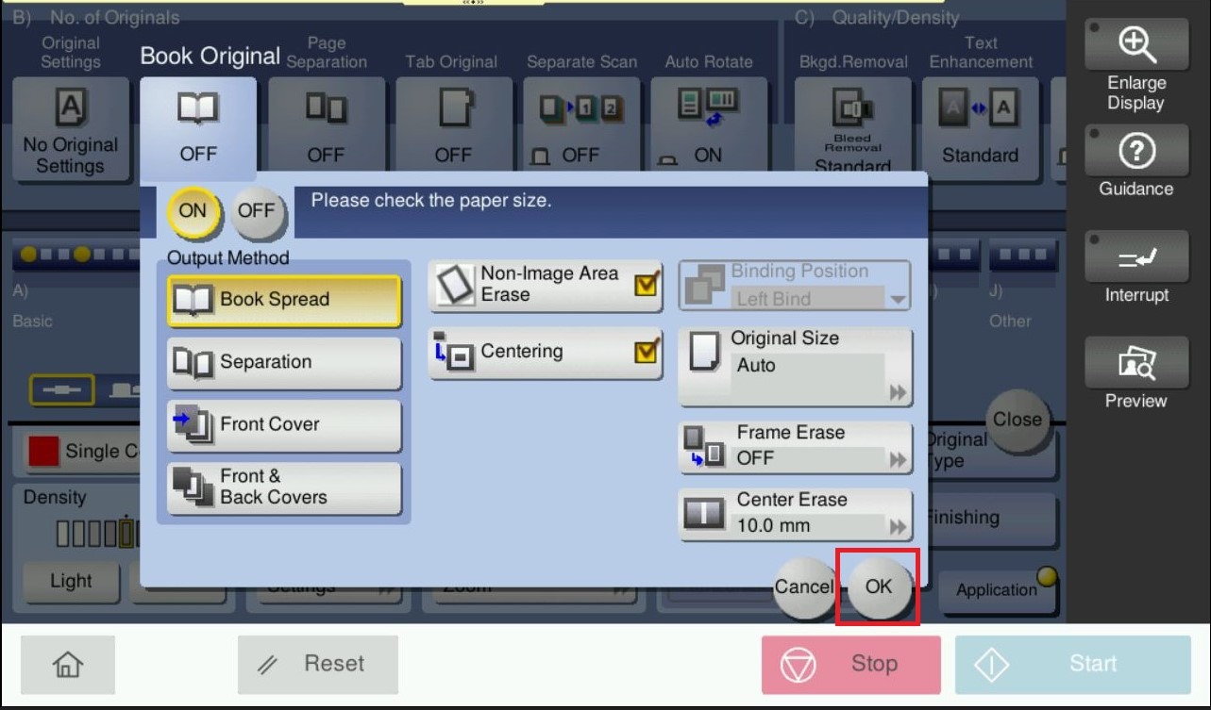
Task: Confirm with the OK button
Action: [x=878, y=586]
